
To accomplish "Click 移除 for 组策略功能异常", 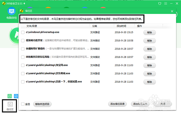I will [x=150, y=41].
